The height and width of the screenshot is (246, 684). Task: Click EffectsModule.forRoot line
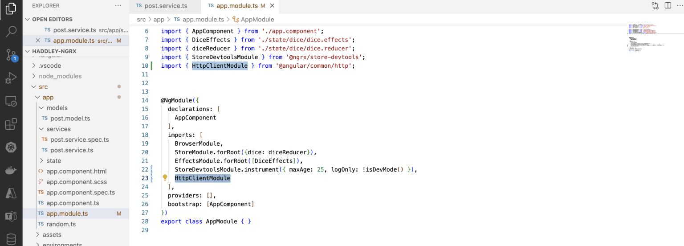[239, 161]
